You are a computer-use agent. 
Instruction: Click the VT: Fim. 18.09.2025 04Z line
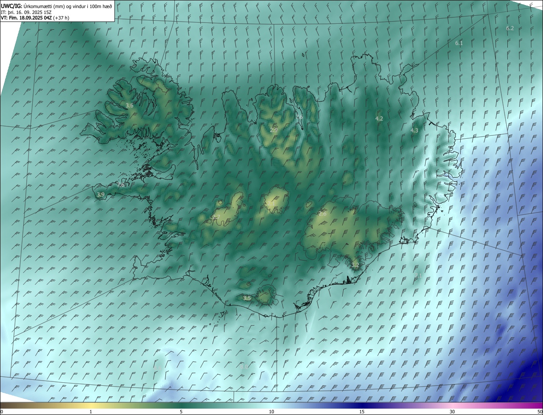tap(35, 18)
